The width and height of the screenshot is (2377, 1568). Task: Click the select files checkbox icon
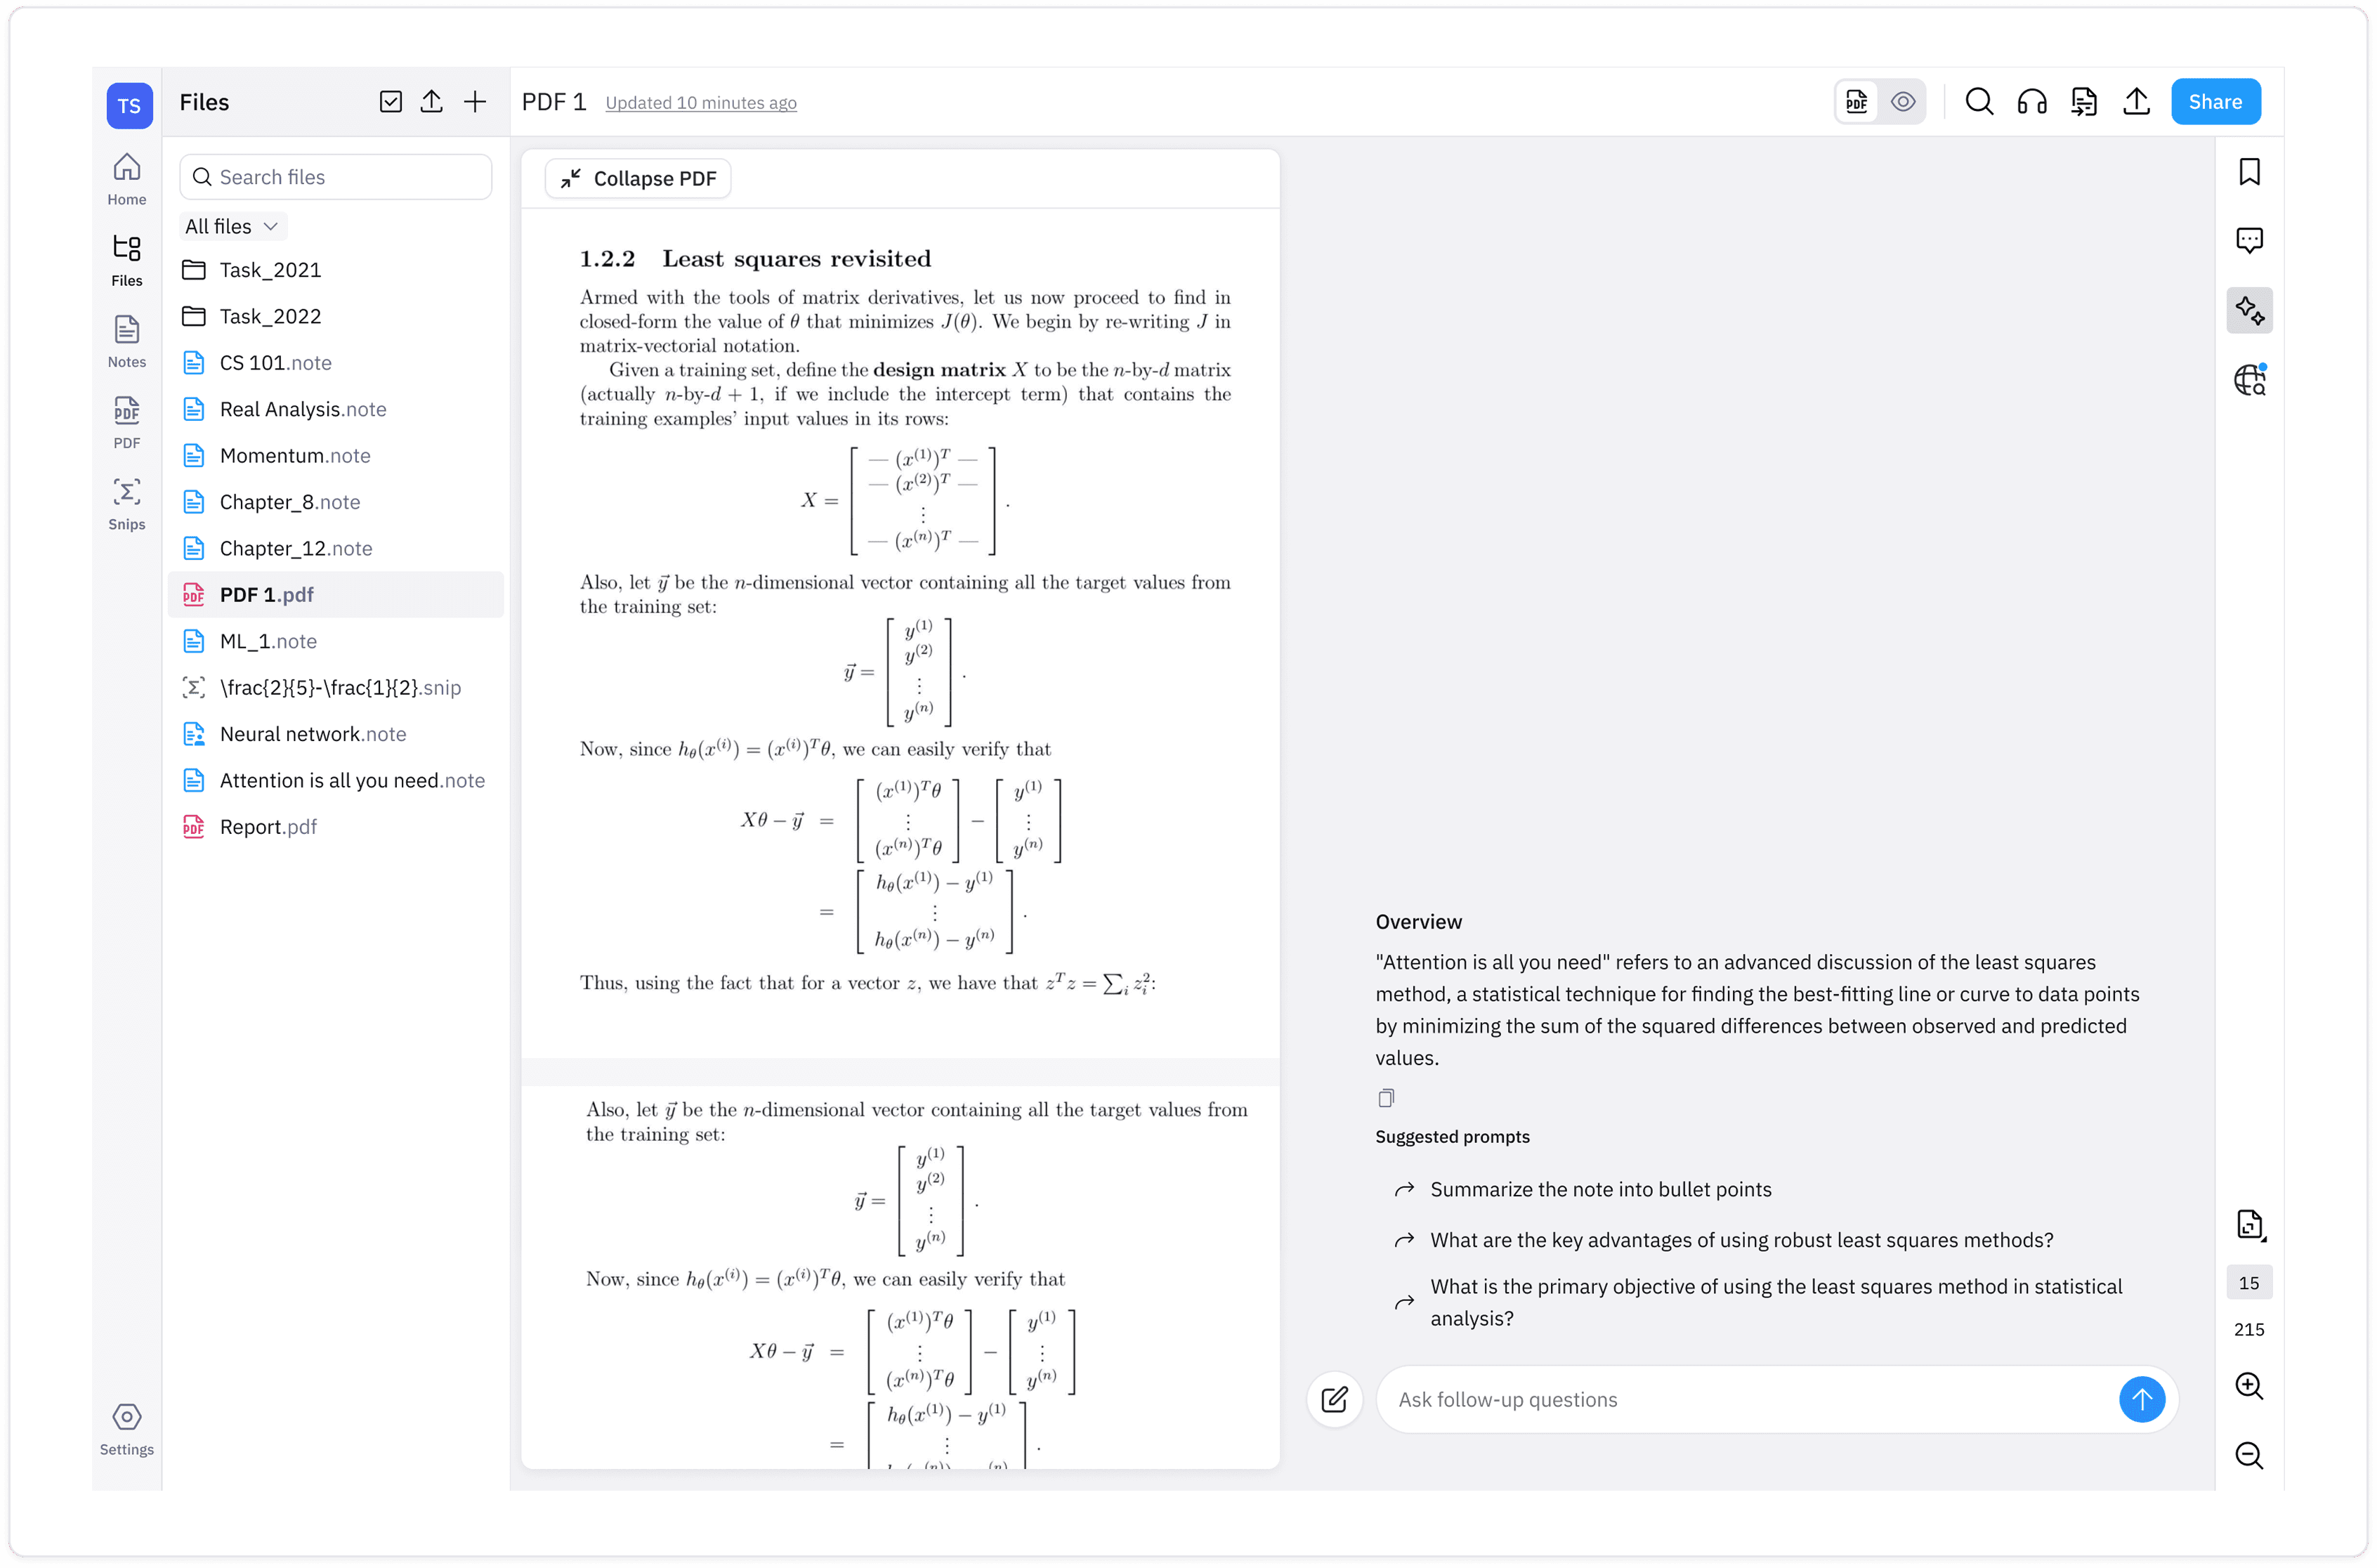391,102
